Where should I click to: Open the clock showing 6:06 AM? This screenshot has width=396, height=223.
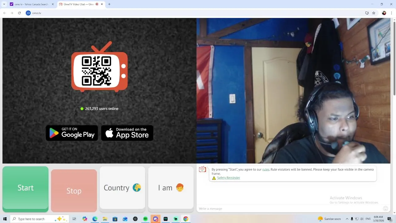378,219
